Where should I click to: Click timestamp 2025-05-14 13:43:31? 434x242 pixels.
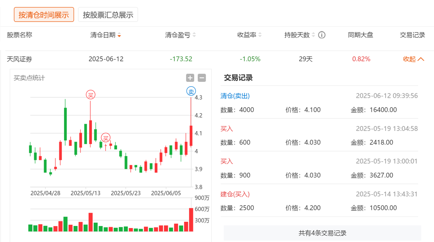[x=387, y=194]
